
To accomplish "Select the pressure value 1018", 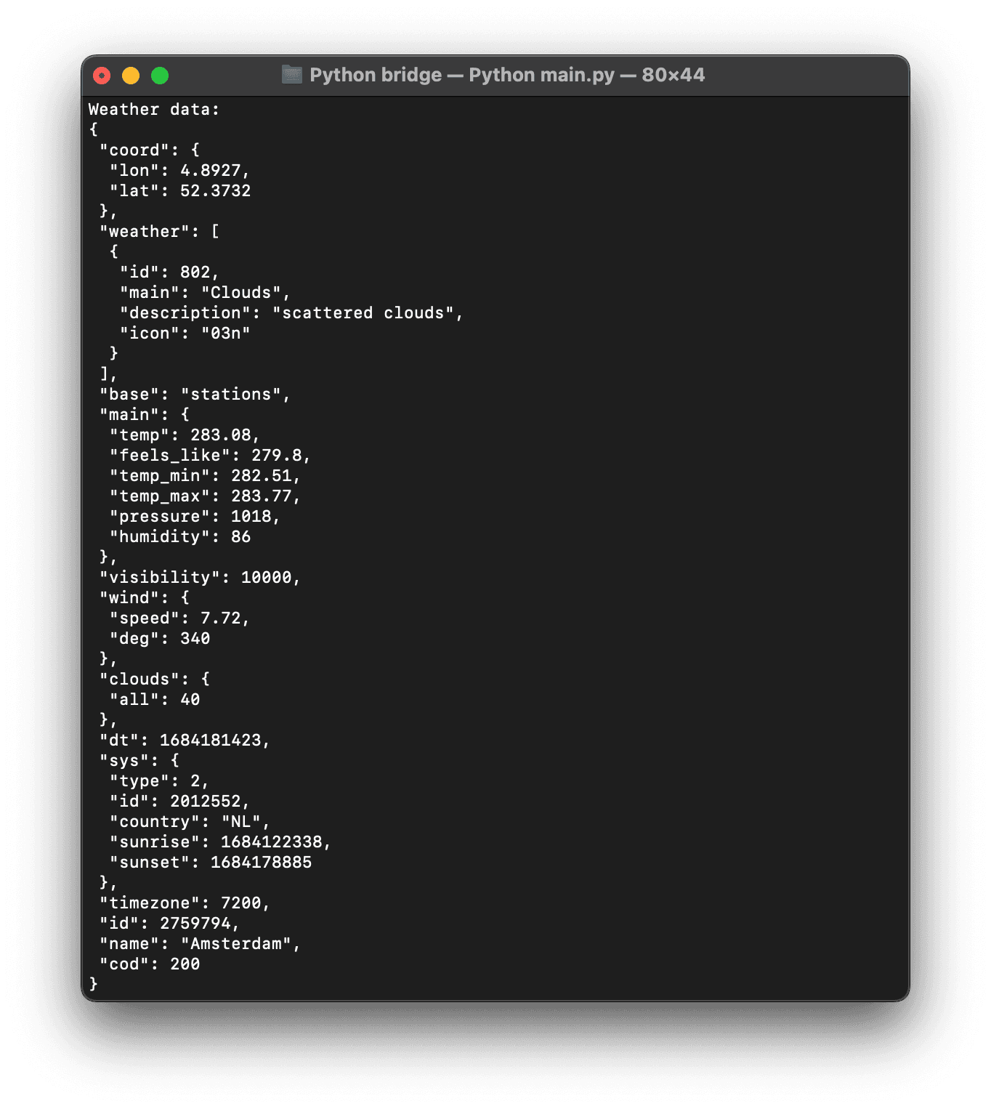I will click(x=254, y=515).
